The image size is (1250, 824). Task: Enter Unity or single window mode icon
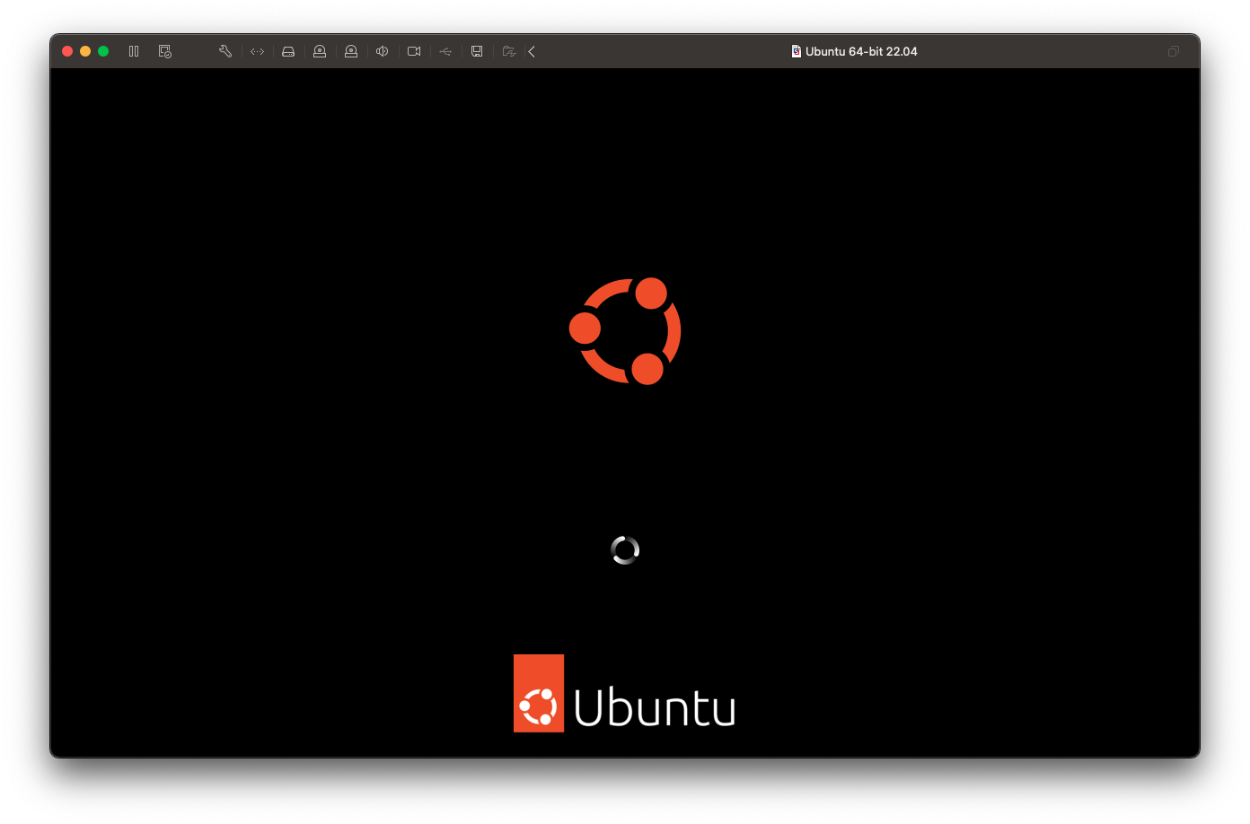coord(1173,51)
